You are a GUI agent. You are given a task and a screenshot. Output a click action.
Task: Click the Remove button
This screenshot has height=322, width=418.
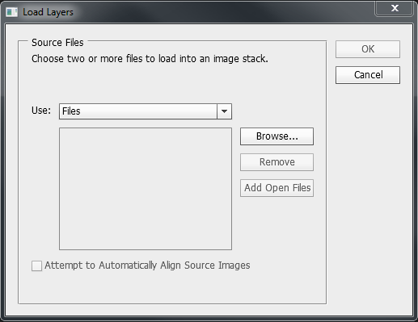pos(277,162)
